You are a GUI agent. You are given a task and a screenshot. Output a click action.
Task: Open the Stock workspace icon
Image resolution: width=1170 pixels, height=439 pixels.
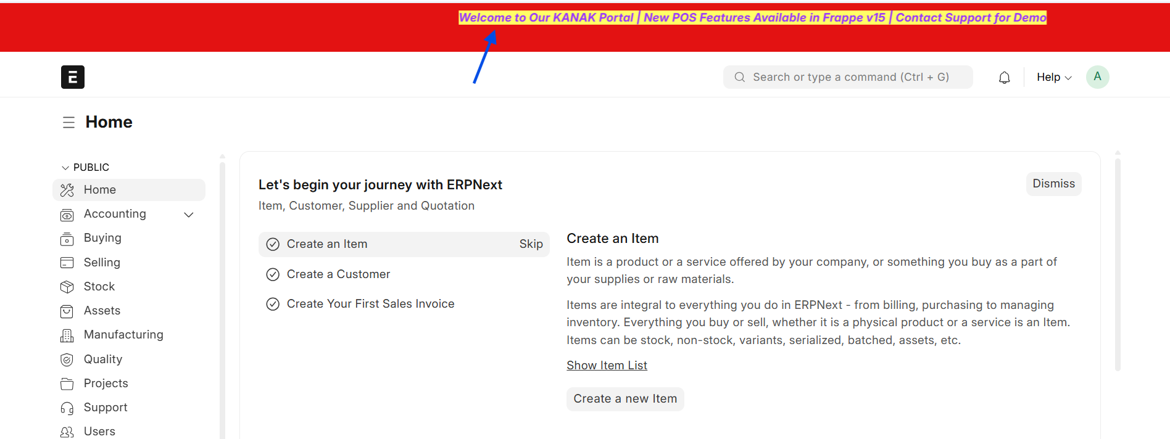(x=67, y=287)
